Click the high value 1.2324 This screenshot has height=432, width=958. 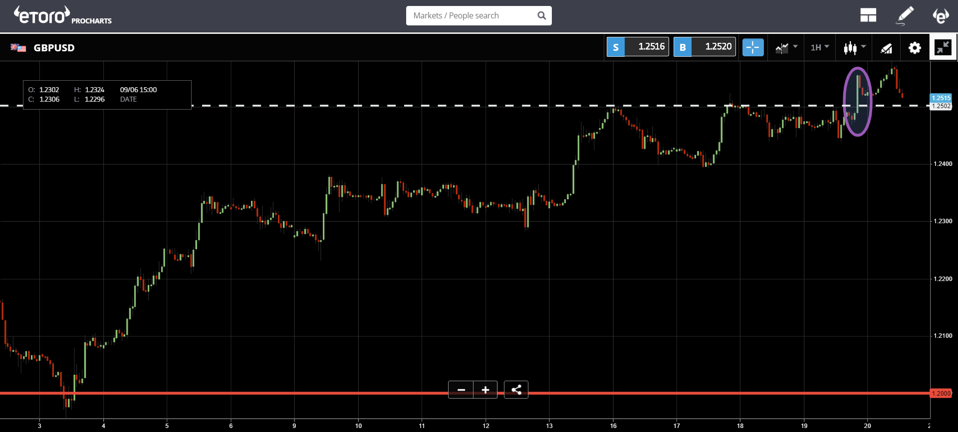pos(95,90)
